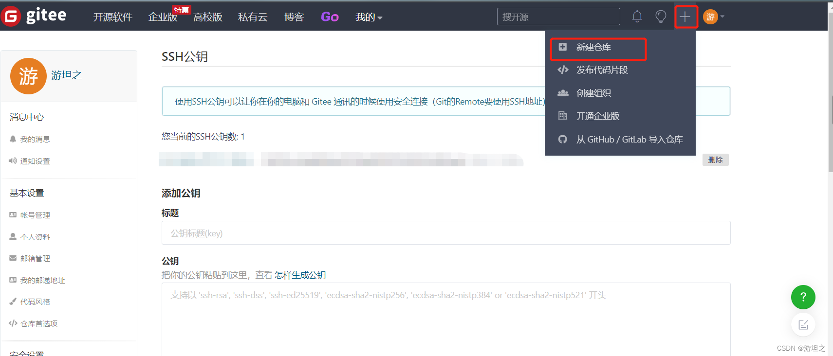Choose 从 GitHub / GitLab 导入仓库
This screenshot has height=356, width=833.
coord(629,140)
